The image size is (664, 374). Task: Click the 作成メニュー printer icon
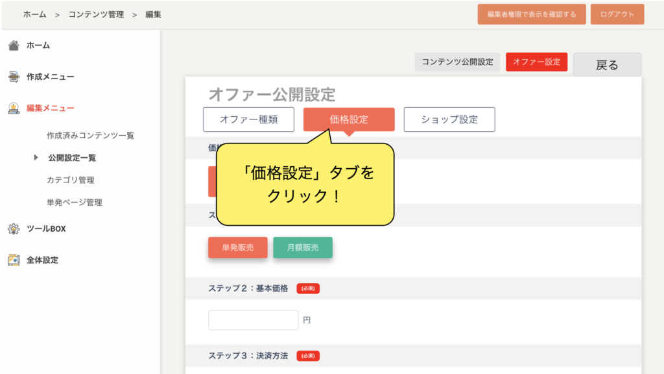13,77
